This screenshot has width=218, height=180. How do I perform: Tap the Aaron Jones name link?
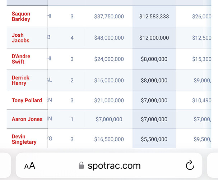[x=27, y=119]
